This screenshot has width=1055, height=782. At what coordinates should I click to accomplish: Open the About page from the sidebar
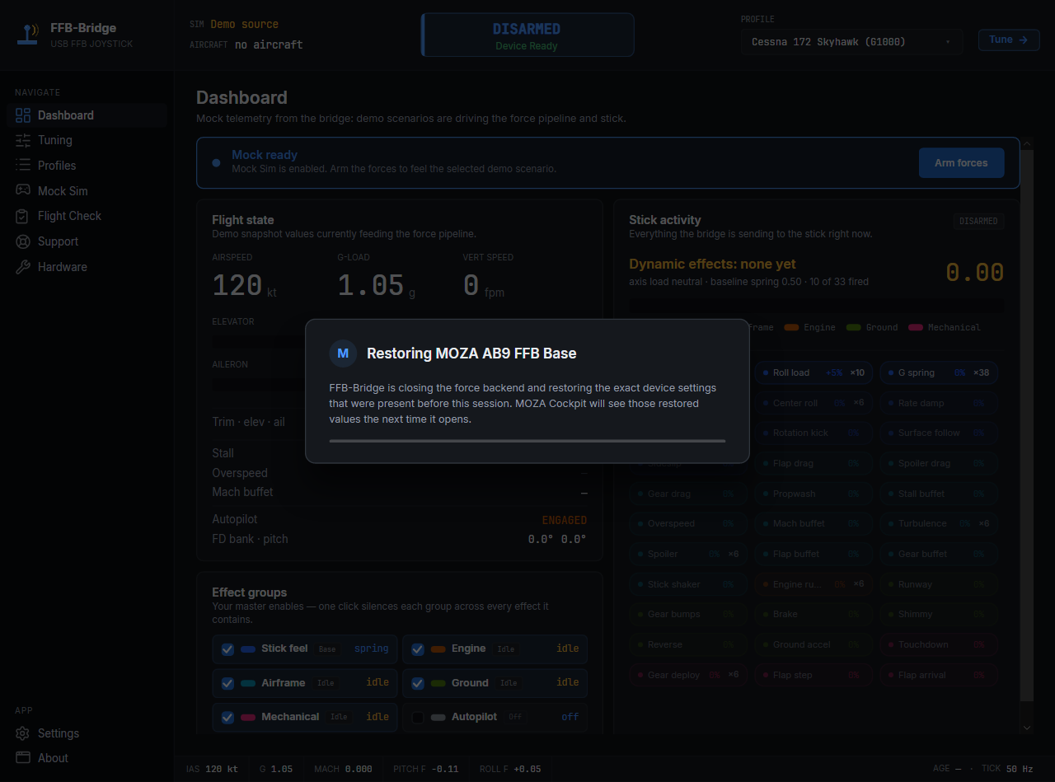87,758
